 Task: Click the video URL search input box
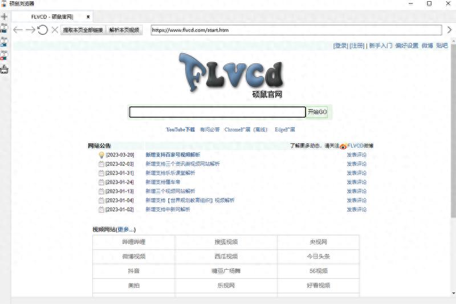pyautogui.click(x=217, y=112)
